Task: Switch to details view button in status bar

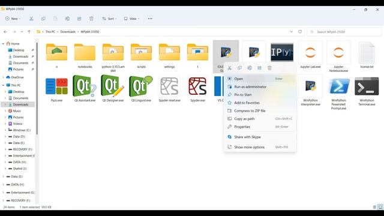Action: (x=374, y=207)
